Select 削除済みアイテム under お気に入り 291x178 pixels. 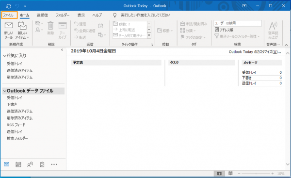tap(20, 77)
